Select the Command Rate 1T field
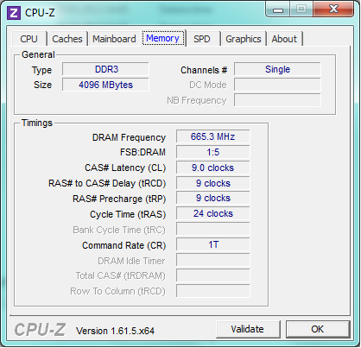 [x=213, y=244]
